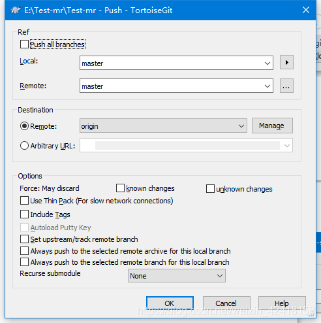The height and width of the screenshot is (323, 321).
Task: Click the Local field's master text
Action: pos(93,63)
